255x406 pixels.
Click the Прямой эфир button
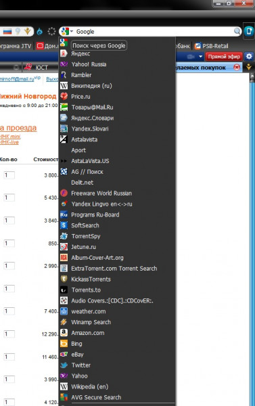pos(224,56)
